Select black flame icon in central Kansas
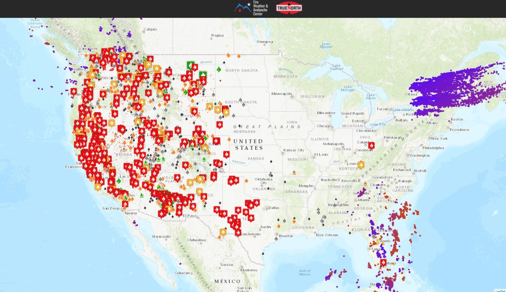The height and width of the screenshot is (292, 506). click(x=272, y=162)
